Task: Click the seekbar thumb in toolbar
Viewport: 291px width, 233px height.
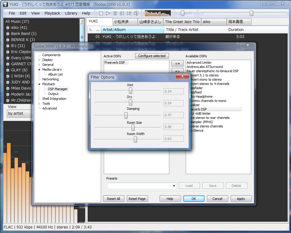Action: pyautogui.click(x=251, y=13)
